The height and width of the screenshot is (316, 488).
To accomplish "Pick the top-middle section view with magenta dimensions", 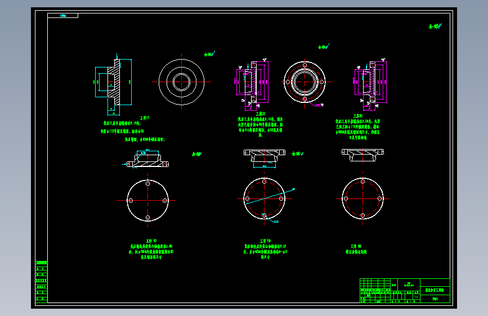I will coord(252,84).
